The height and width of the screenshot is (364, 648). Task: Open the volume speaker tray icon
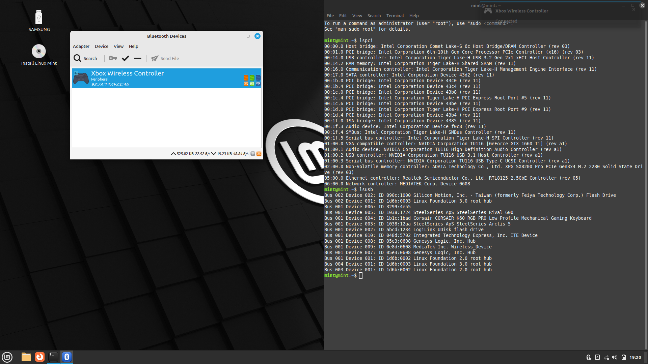(615, 357)
